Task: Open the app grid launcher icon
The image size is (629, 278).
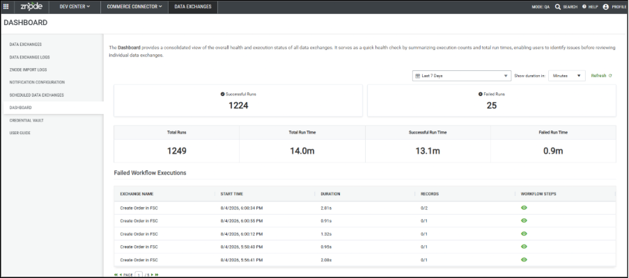Action: pos(6,6)
